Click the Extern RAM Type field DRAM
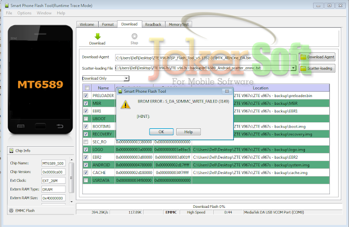 point(53,189)
